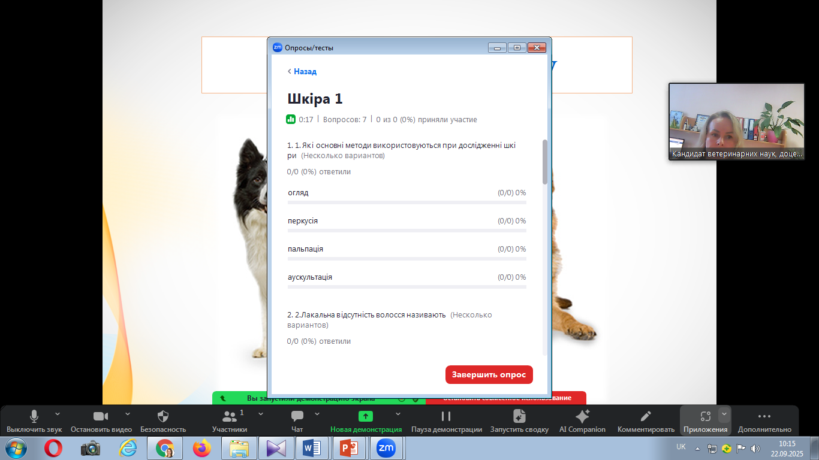Viewport: 819px width, 460px height.
Task: Click the огляд answer option text
Action: 298,193
